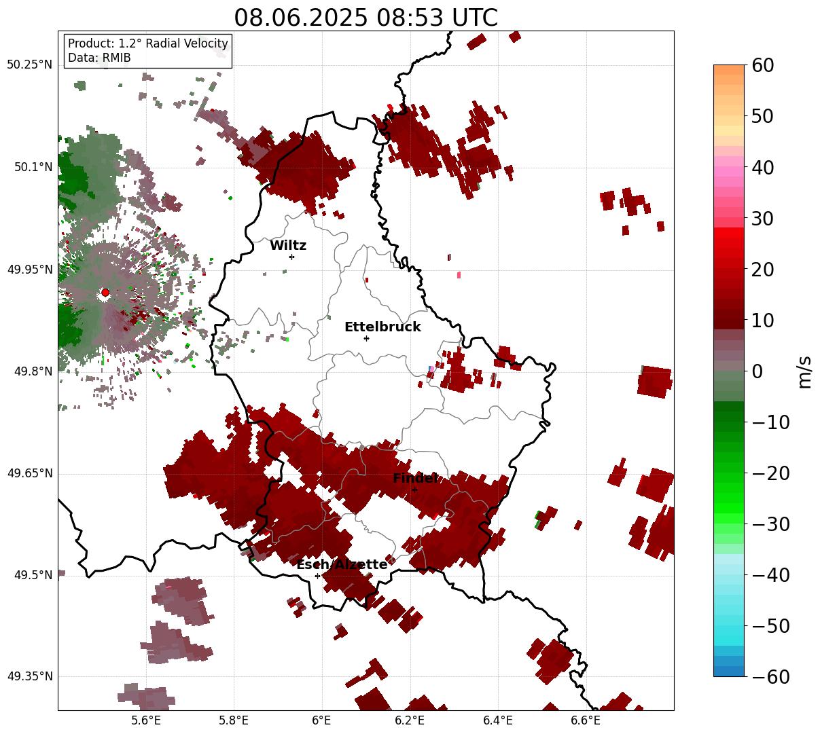
Task: Click the bright red colorbar segment
Action: coord(729,233)
